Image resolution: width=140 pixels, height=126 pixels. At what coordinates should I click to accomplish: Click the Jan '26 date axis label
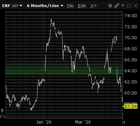point(44,122)
